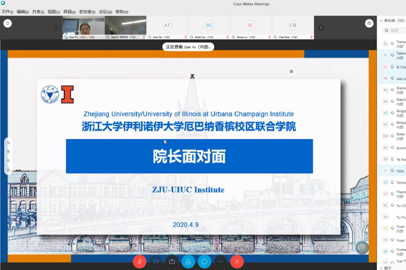406x270 pixels.
Task: Open the 文件 menu
Action: tap(7, 12)
